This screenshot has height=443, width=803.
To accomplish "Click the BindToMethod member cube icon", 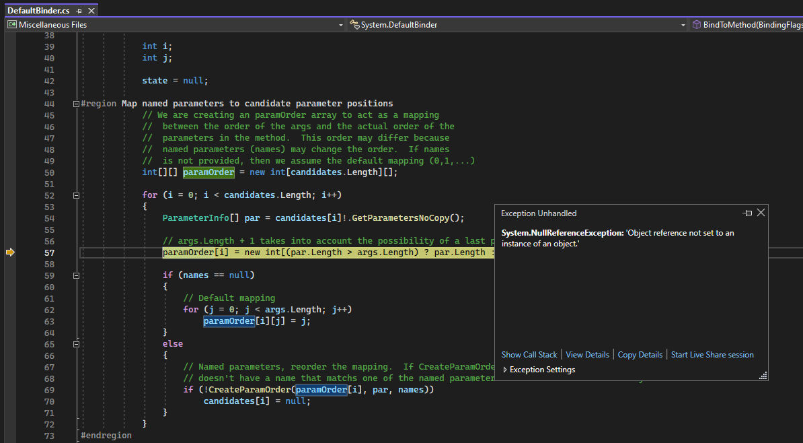I will [695, 25].
